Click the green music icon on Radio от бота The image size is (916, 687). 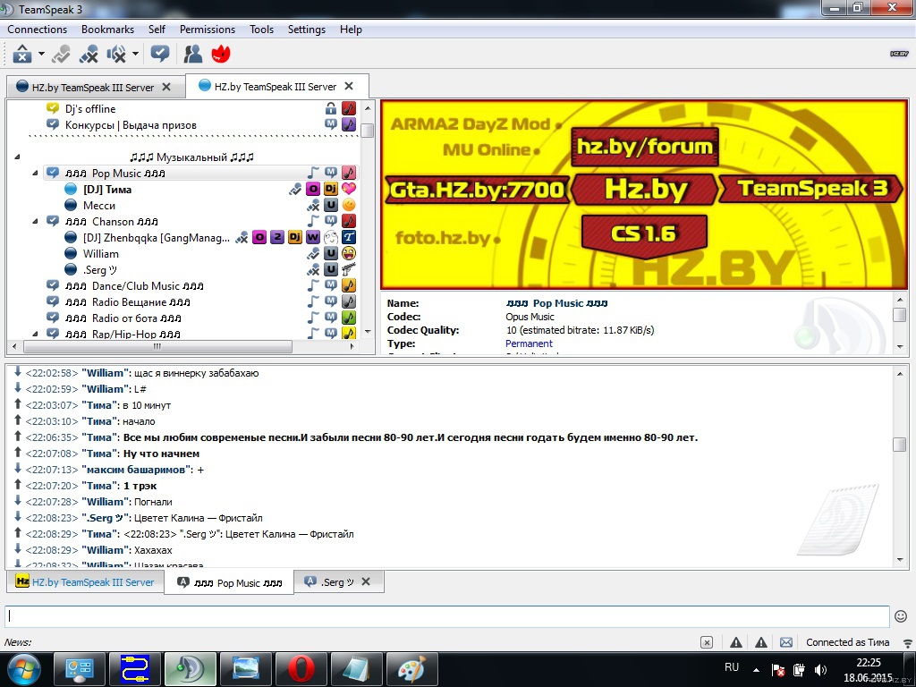[x=349, y=318]
